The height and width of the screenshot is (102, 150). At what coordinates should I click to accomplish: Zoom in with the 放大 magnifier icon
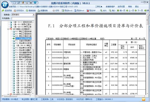coord(101,10)
